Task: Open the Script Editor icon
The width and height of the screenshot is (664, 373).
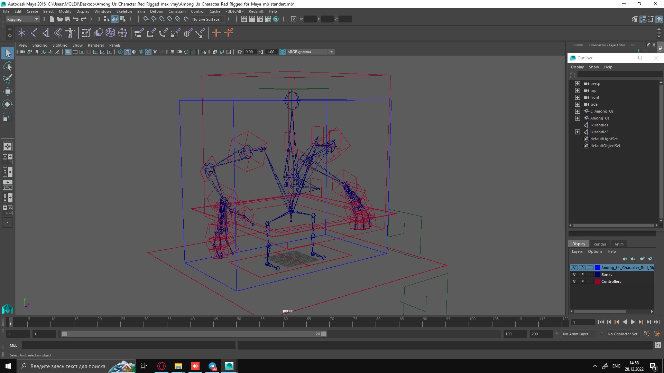Action: coord(657,345)
